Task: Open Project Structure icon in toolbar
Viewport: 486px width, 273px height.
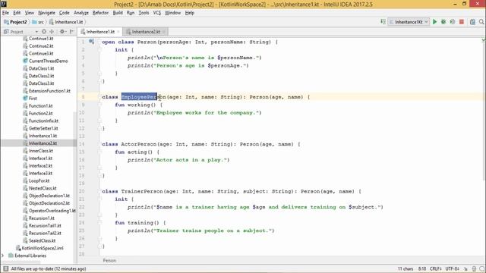Action: [472, 22]
